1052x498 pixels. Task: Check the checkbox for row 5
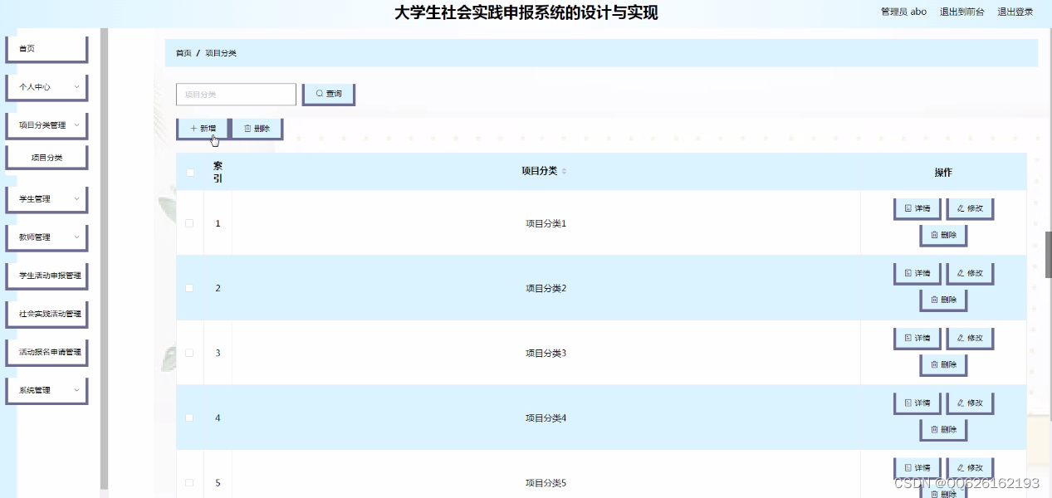point(190,482)
